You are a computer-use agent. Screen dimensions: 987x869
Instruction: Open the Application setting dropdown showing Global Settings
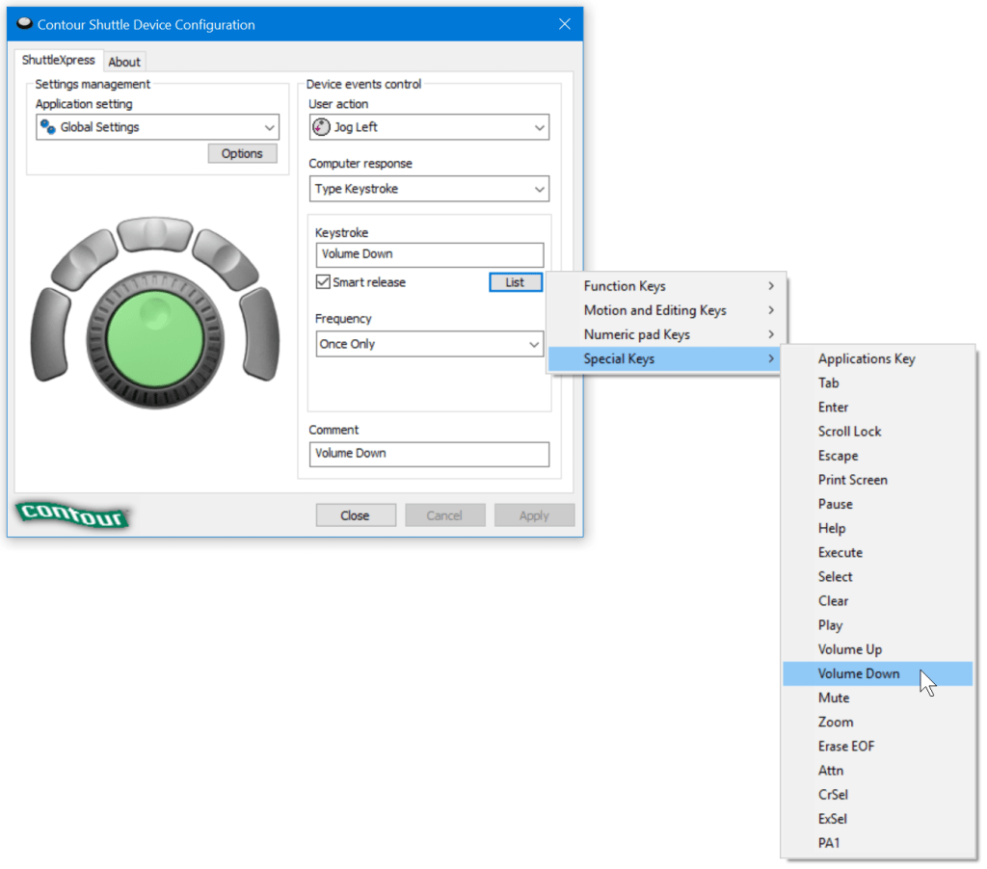tap(157, 127)
